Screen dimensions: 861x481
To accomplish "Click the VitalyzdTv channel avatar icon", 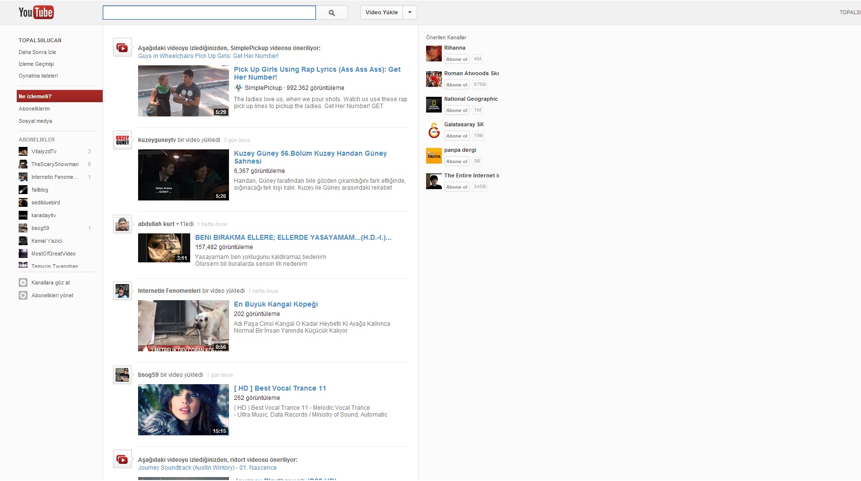I will tap(23, 151).
